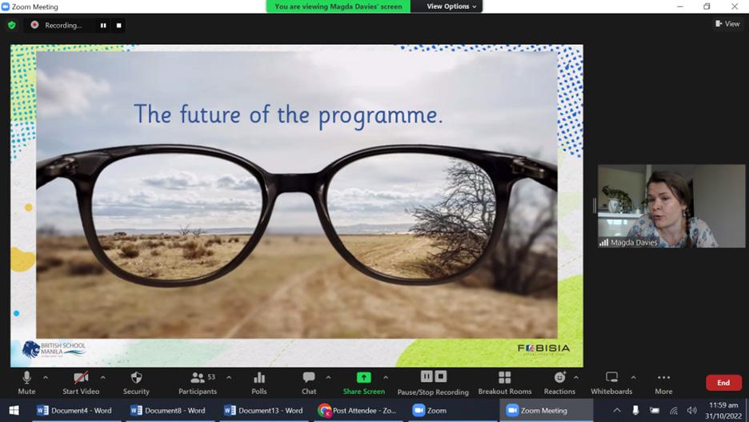Click the Zoom Meeting title bar icon
749x422 pixels.
tap(6, 6)
